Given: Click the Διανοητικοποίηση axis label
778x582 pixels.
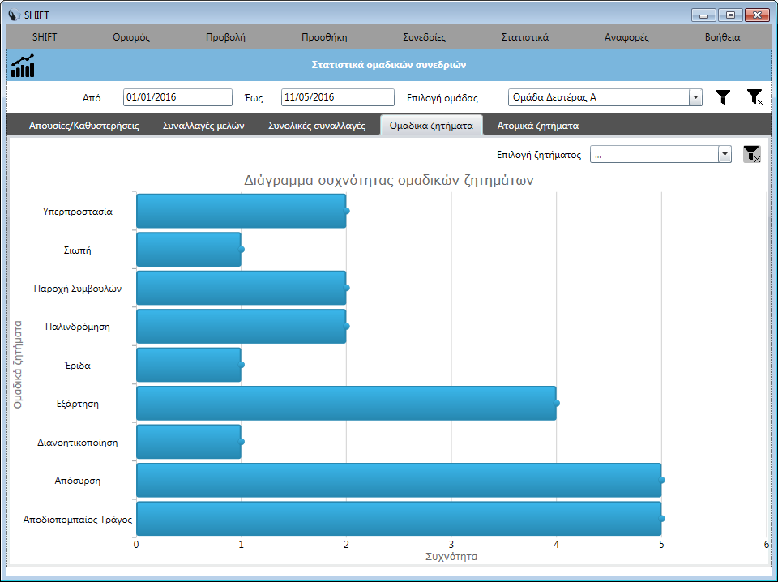Looking at the screenshot, I should pyautogui.click(x=78, y=443).
